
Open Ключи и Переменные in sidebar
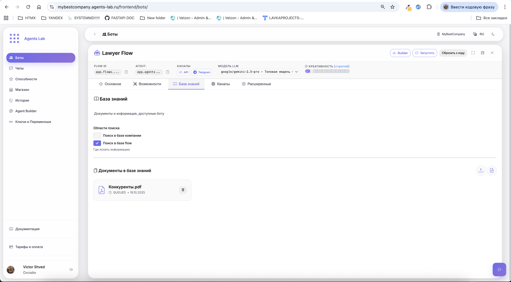33,122
